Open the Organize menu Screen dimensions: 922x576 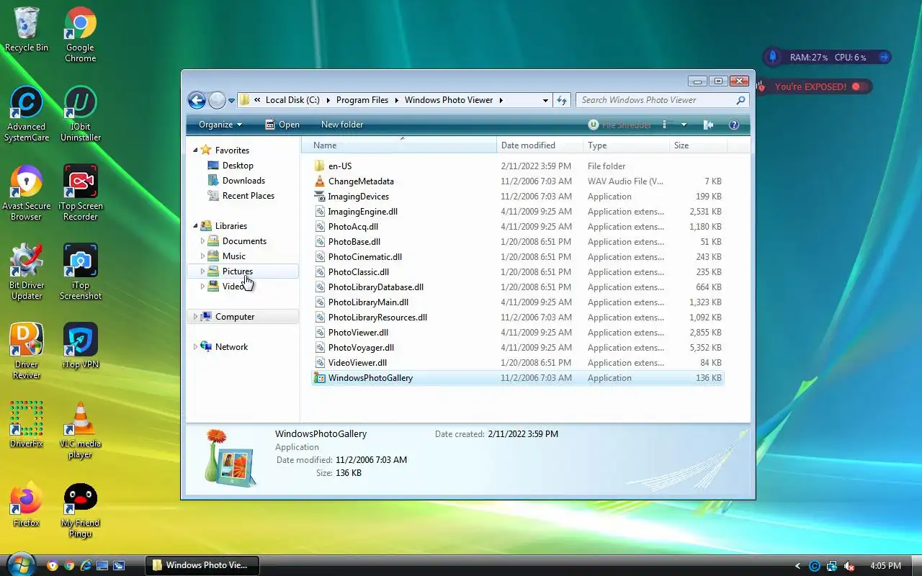(x=220, y=125)
